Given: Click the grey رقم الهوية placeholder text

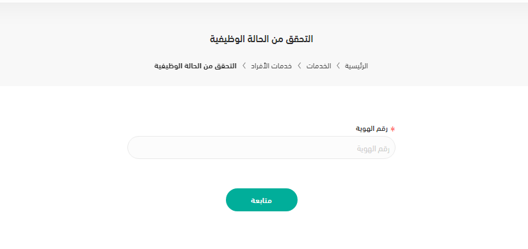Looking at the screenshot, I should (373, 149).
